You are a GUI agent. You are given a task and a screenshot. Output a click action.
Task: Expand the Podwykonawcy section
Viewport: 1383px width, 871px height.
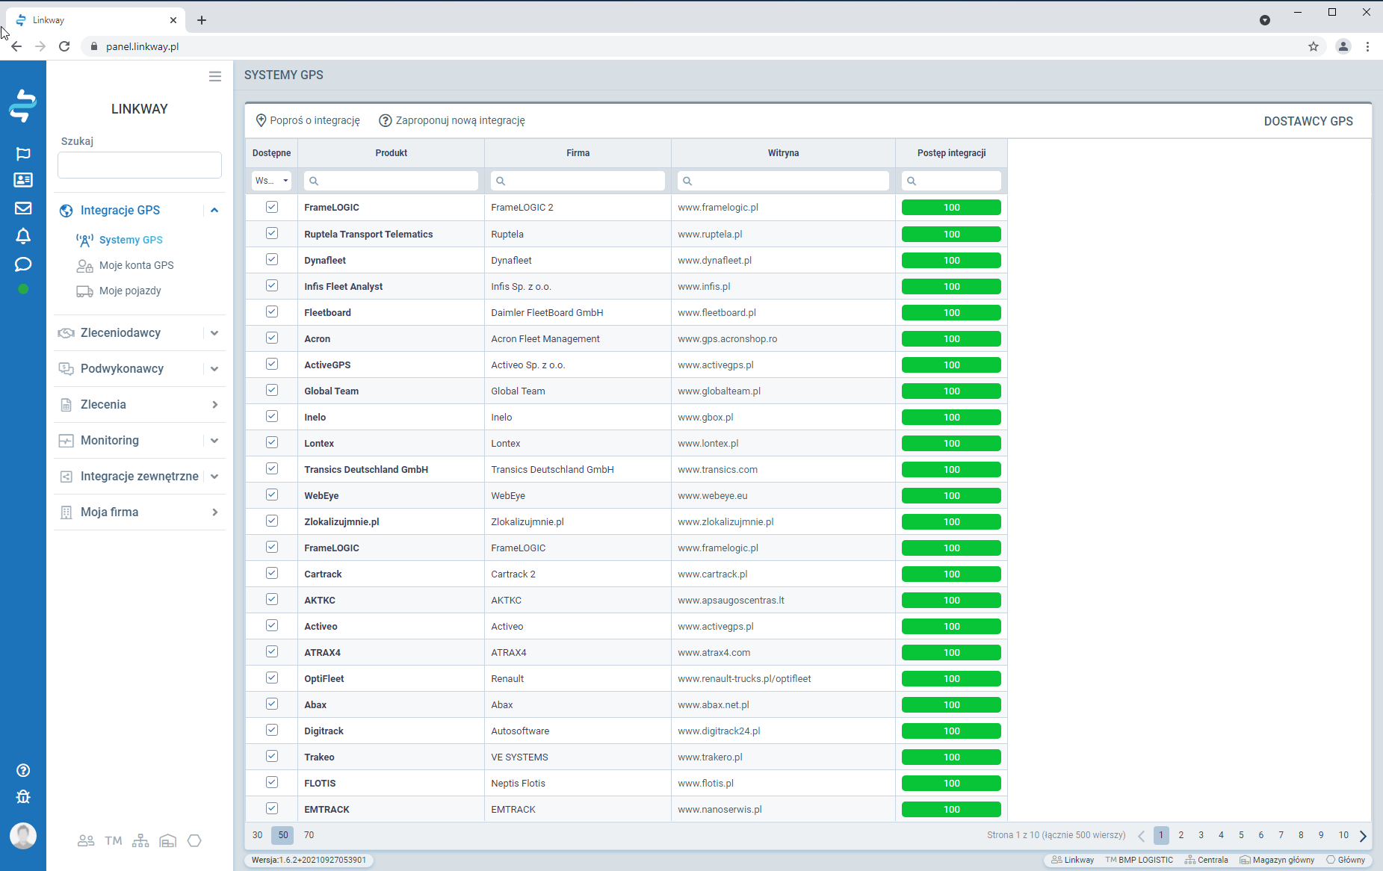point(214,369)
